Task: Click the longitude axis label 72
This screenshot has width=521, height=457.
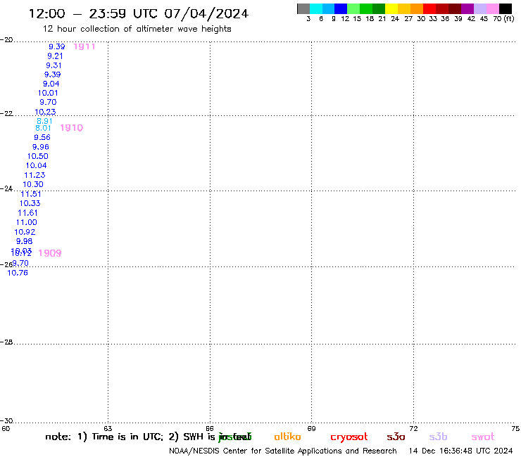Action: point(413,428)
